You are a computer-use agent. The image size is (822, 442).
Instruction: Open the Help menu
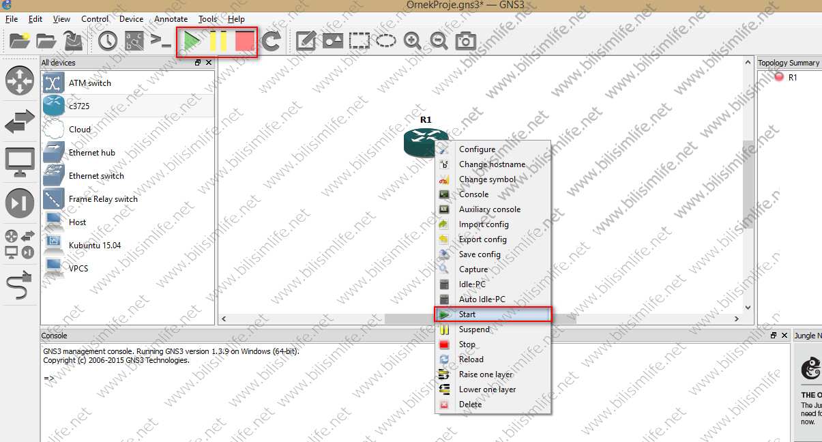click(236, 19)
